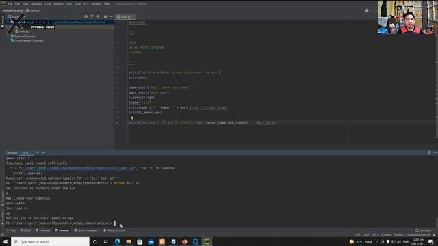Open Mail app from taskbar
The height and width of the screenshot is (246, 438).
pyautogui.click(x=151, y=241)
